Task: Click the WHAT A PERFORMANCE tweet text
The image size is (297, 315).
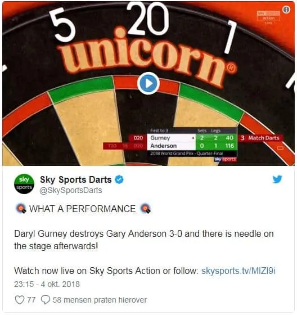Action: click(x=83, y=209)
